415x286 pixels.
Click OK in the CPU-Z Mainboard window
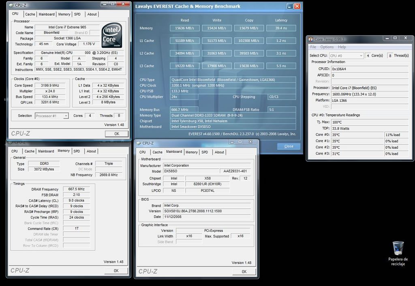click(244, 271)
